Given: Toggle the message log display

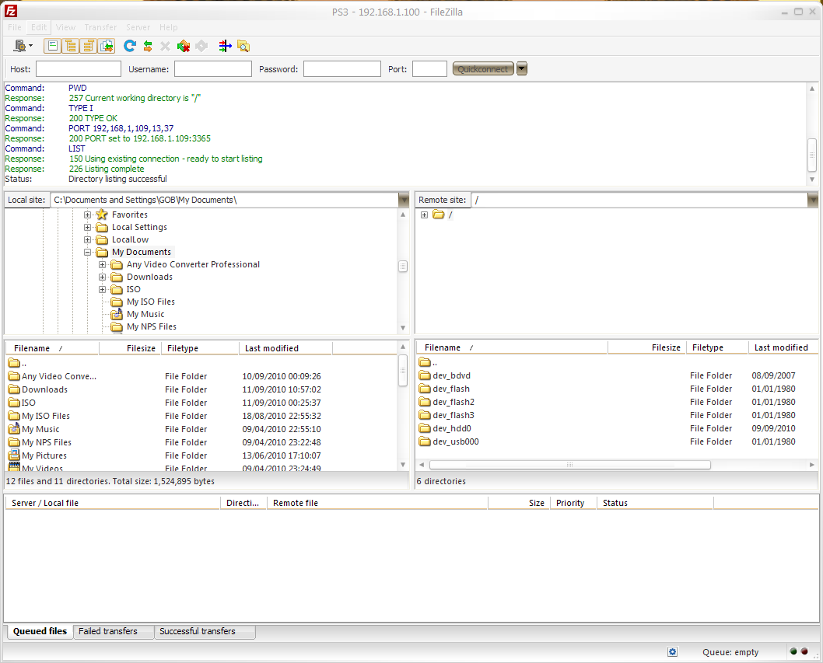Looking at the screenshot, I should click(x=52, y=46).
